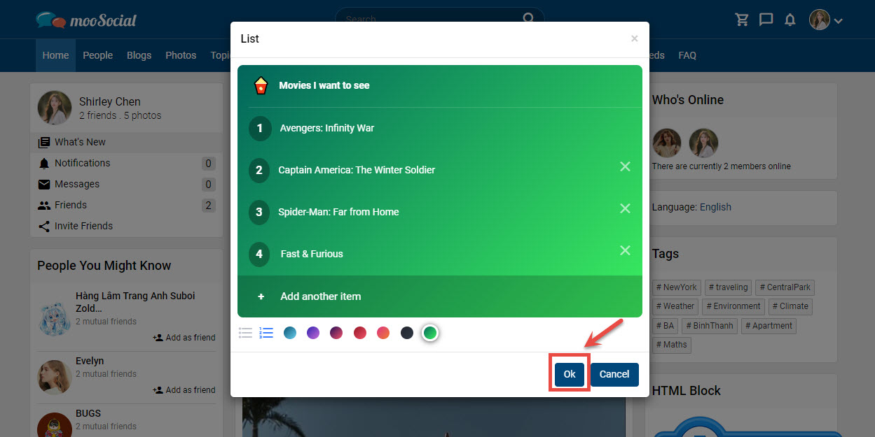This screenshot has width=875, height=437.
Task: Open Messages in the sidebar
Action: 126,184
